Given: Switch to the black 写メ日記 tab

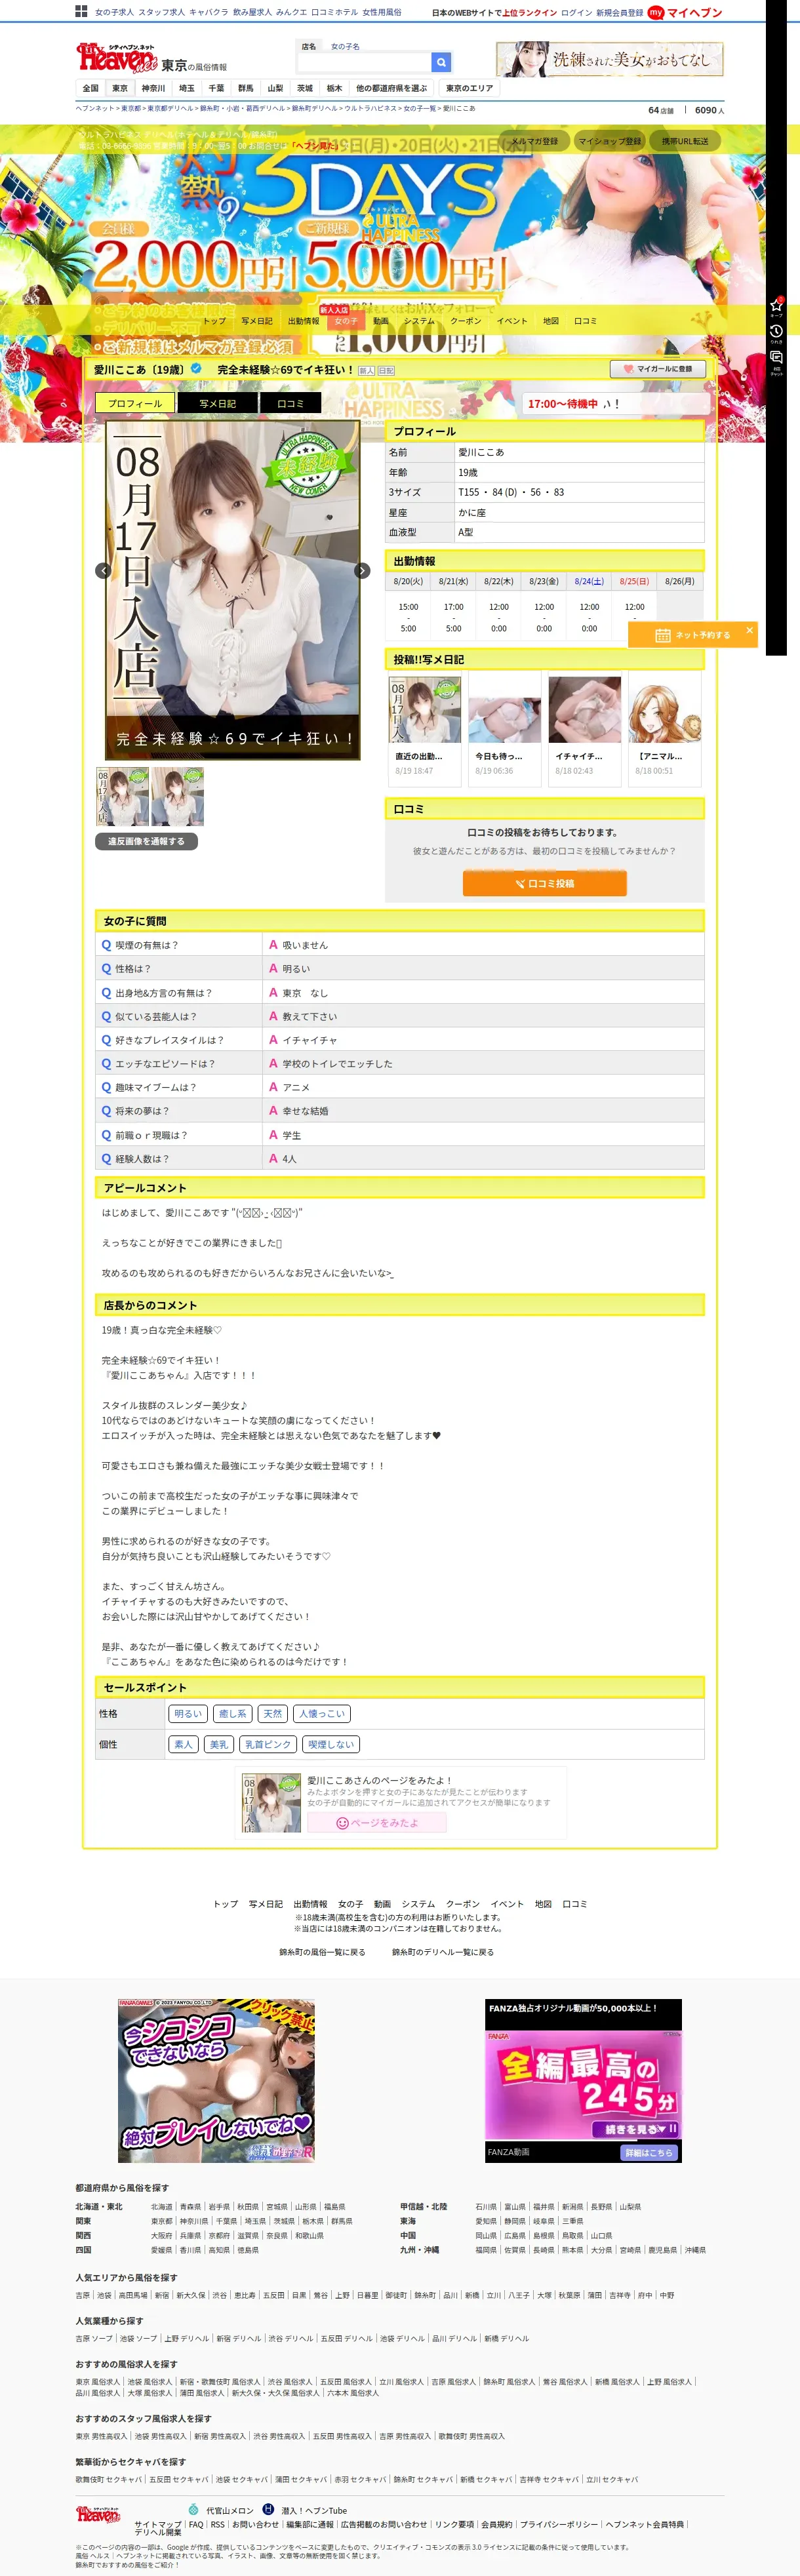Looking at the screenshot, I should (x=217, y=403).
